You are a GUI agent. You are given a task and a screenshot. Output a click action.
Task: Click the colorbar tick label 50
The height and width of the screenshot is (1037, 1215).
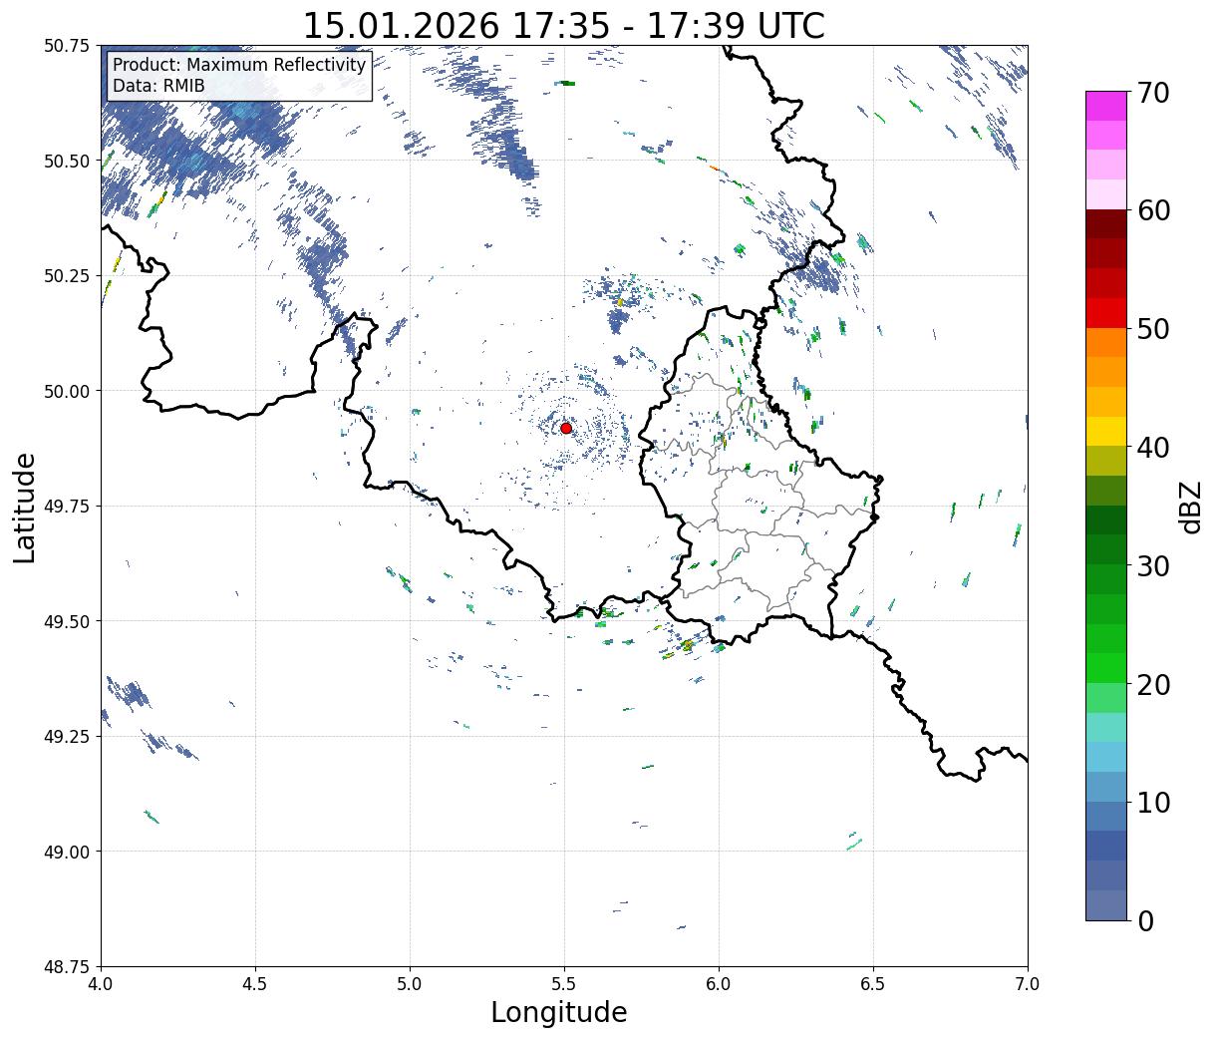click(1153, 329)
